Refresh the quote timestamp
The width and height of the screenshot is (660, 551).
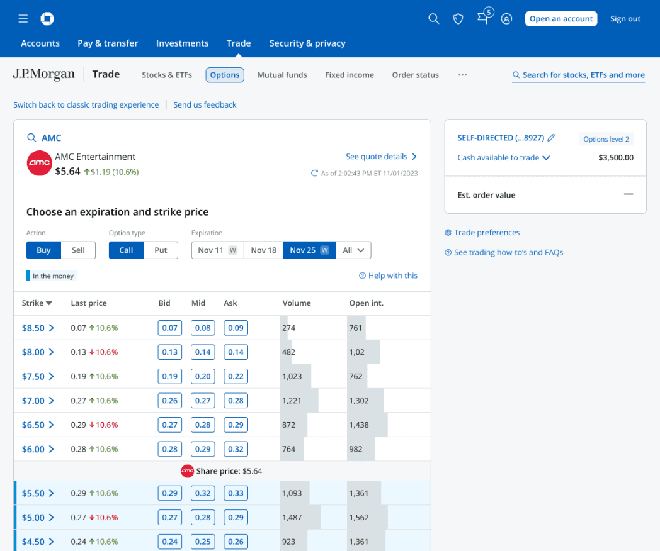click(314, 173)
